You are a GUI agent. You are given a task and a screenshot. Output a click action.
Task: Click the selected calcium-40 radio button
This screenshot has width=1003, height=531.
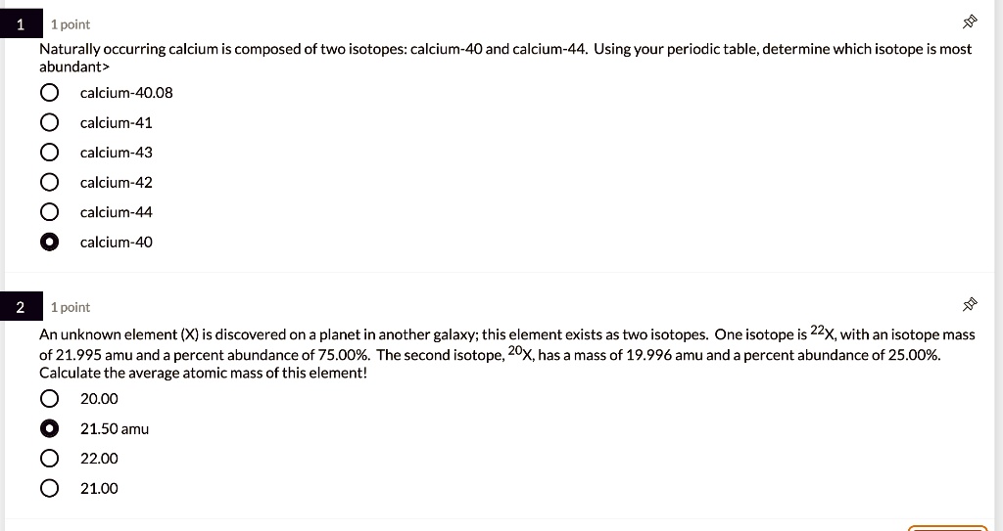point(49,243)
